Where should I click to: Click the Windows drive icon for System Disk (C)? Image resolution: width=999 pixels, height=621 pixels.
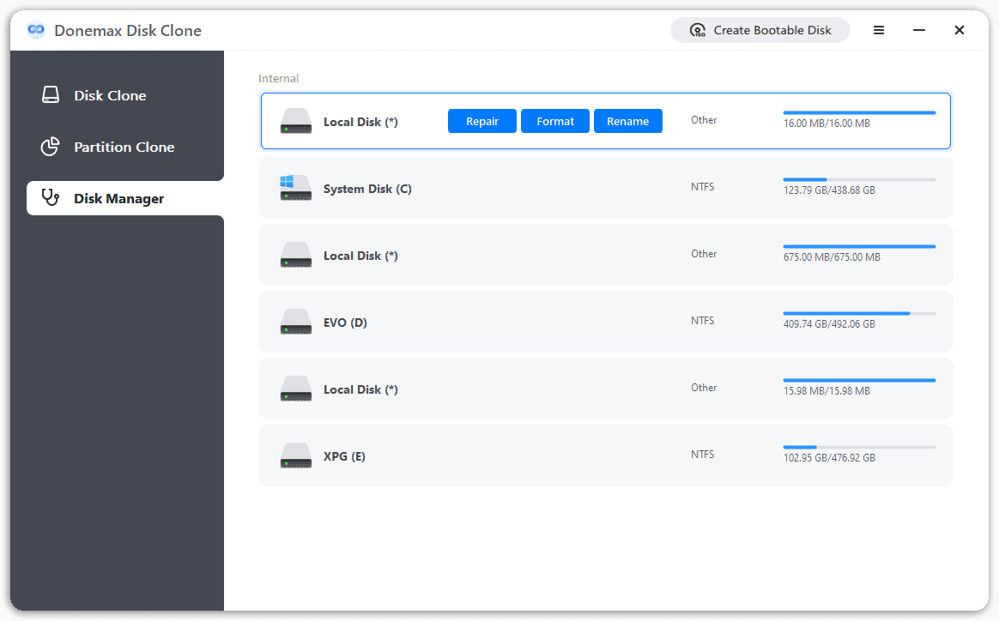point(296,188)
